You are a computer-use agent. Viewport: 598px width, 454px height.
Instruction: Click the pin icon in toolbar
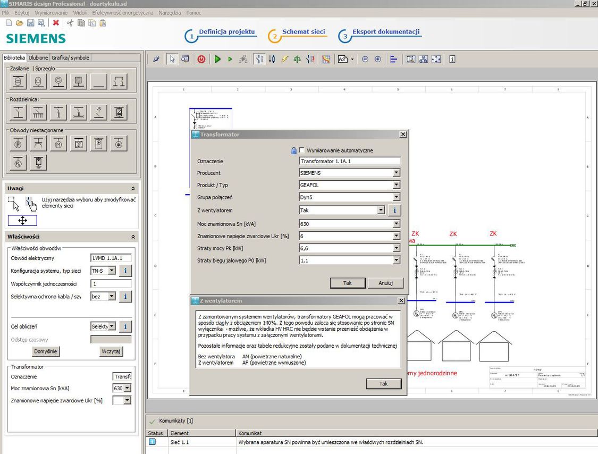pyautogui.click(x=156, y=59)
